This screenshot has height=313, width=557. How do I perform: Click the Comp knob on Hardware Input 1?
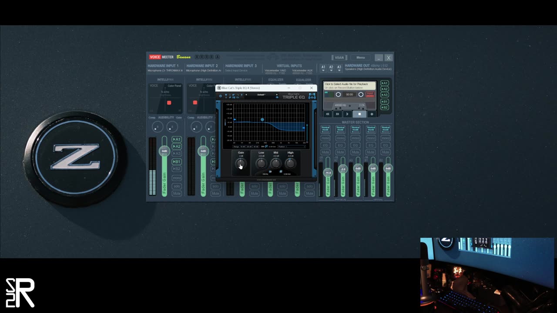[157, 126]
